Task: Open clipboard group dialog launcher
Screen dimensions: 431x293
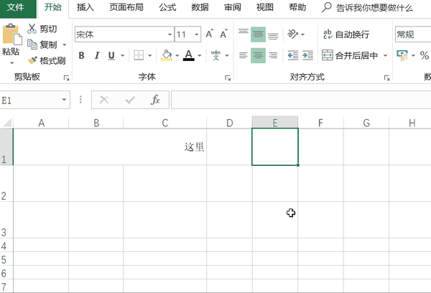Action: pyautogui.click(x=66, y=78)
